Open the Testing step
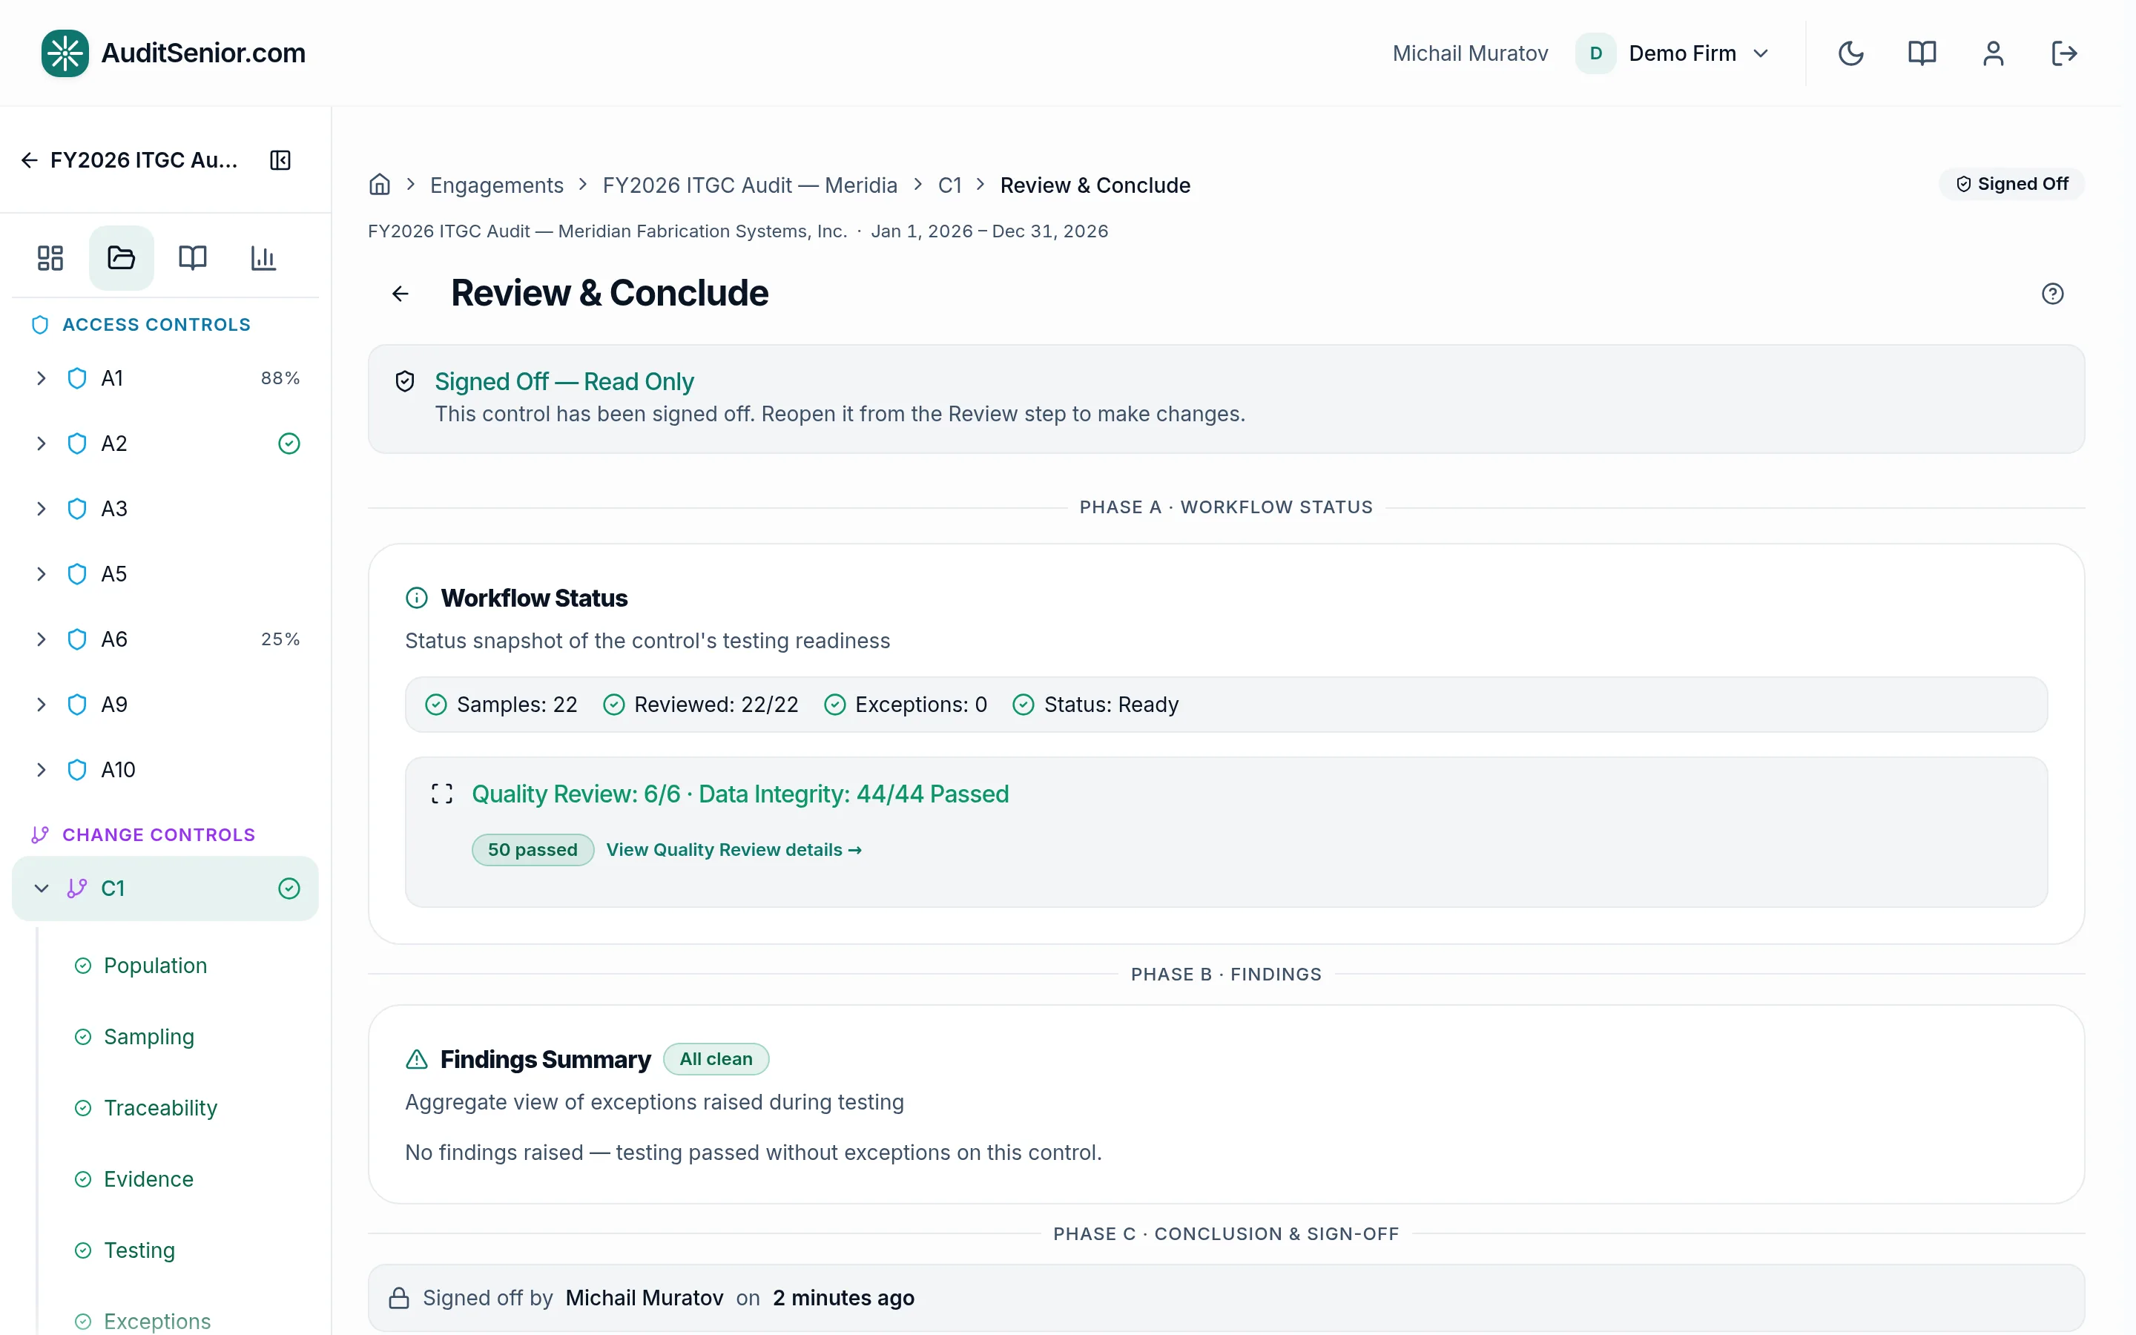Viewport: 2136px width, 1335px height. point(139,1250)
